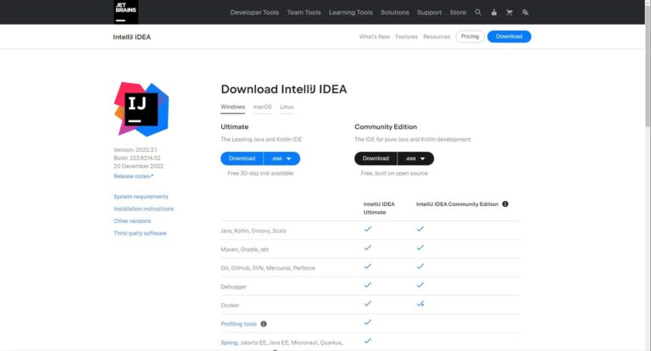Click 'Build: 223.8214.52' text
Viewport: 651px width, 351px height.
pyautogui.click(x=137, y=159)
